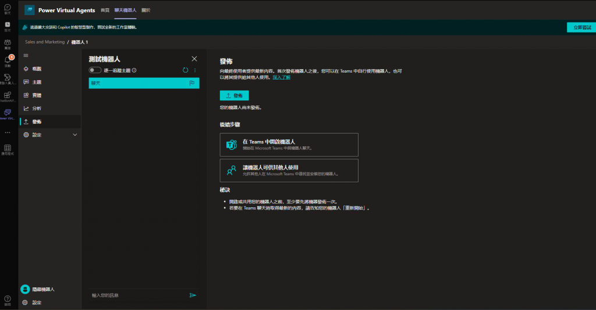Switch to the 首頁 tab
596x310 pixels.
[x=105, y=10]
